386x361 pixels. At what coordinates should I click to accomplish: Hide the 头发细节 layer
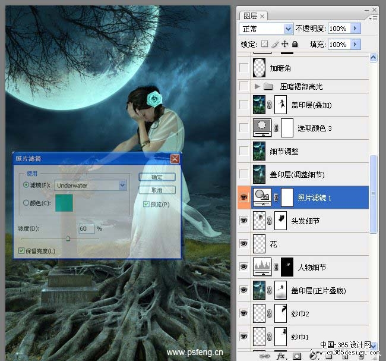click(x=244, y=221)
